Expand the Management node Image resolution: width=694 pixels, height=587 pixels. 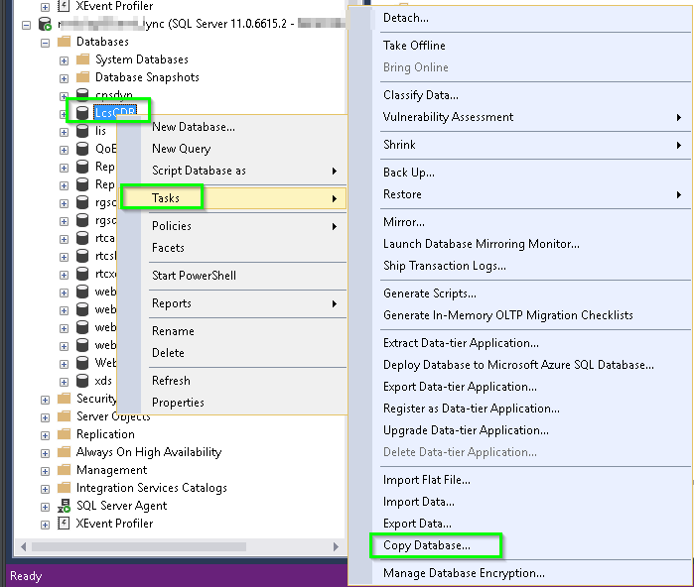[45, 471]
